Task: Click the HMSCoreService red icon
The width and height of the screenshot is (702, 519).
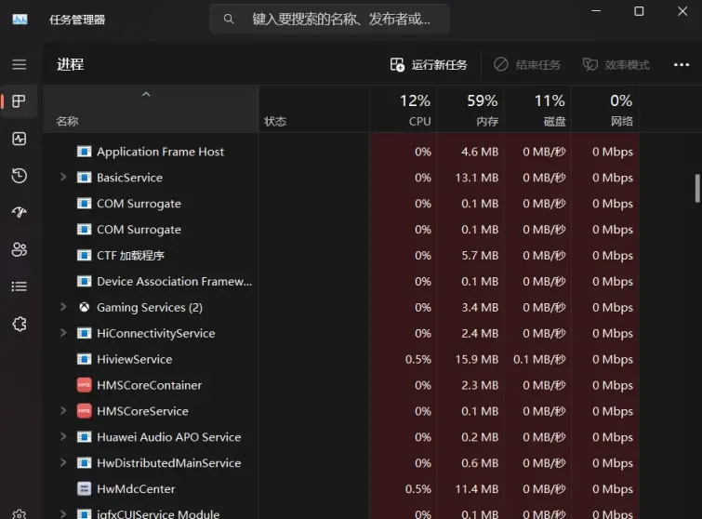Action: tap(84, 411)
